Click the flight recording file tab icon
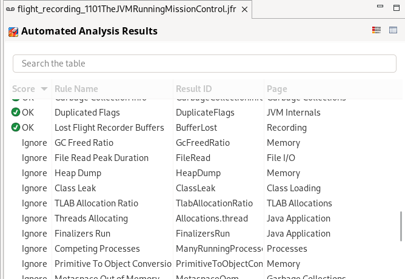The width and height of the screenshot is (405, 279). point(10,10)
